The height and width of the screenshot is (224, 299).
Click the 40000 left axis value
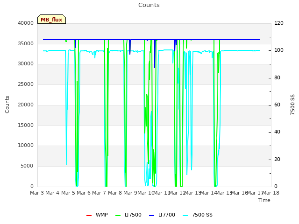[26, 23]
